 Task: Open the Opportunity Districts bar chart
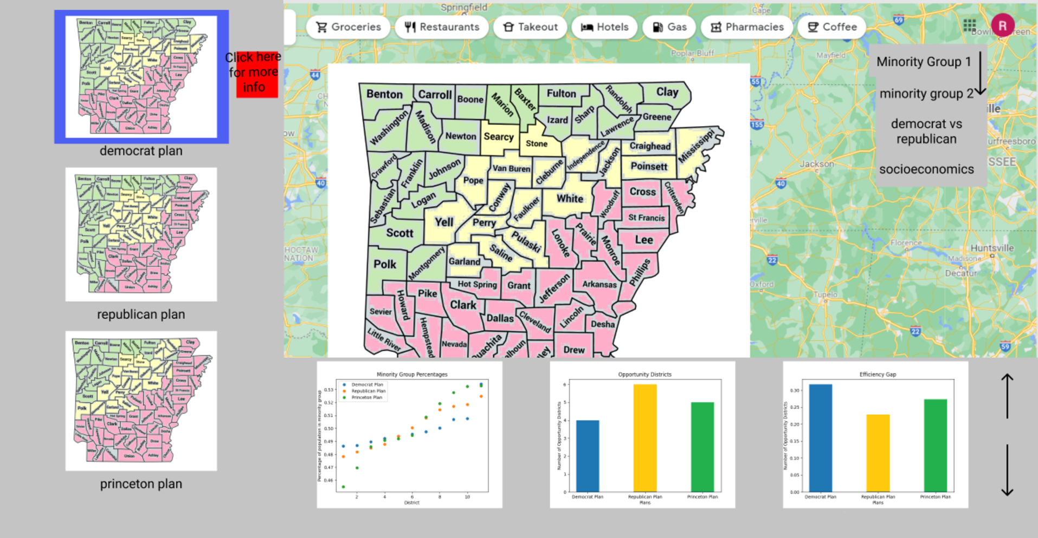pyautogui.click(x=642, y=435)
